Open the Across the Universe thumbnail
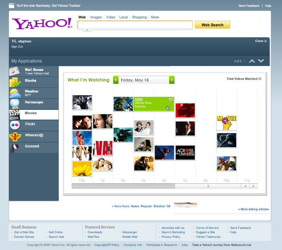The width and height of the screenshot is (282, 250). pyautogui.click(x=185, y=153)
